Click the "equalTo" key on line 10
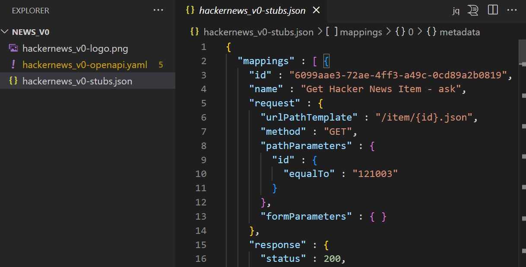 point(309,174)
